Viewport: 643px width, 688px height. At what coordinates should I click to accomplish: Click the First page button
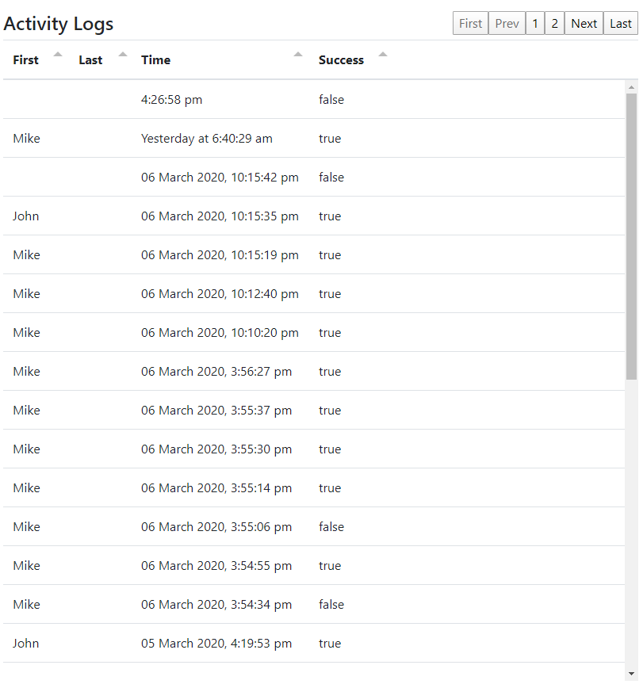(470, 23)
